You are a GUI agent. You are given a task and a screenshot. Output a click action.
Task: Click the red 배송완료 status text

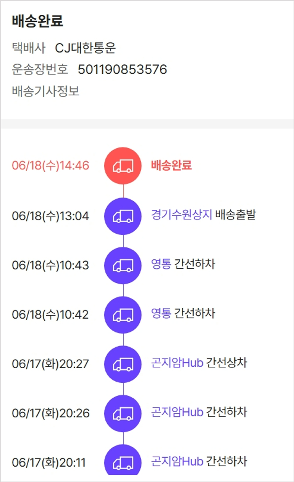coord(171,166)
